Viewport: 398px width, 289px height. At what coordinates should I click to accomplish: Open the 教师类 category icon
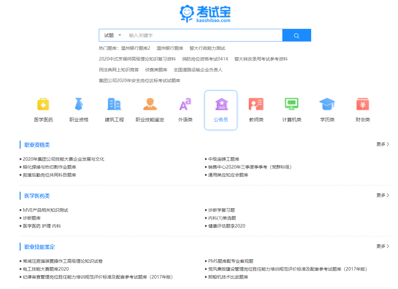point(256,104)
